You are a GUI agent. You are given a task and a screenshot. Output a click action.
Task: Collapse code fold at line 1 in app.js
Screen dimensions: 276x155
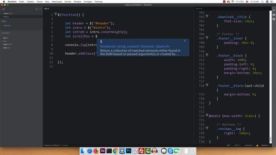point(56,14)
